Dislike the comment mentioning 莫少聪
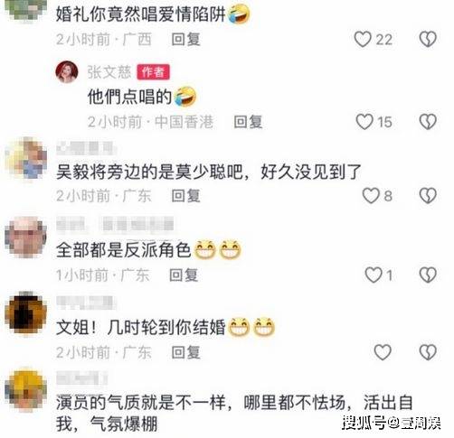Viewport: 454px width, 438px height. 428,196
